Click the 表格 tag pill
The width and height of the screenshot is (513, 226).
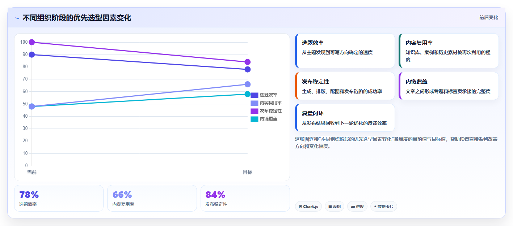point(335,207)
